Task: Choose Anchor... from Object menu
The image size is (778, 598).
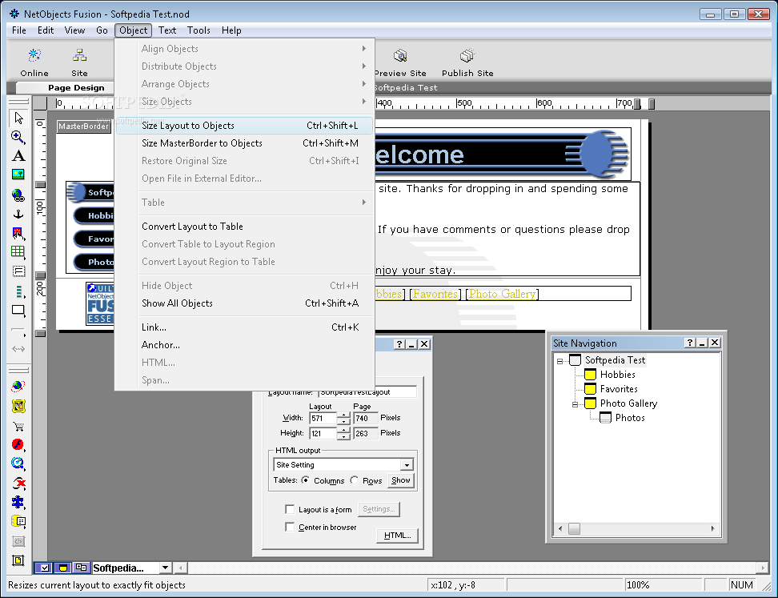Action: [245, 345]
